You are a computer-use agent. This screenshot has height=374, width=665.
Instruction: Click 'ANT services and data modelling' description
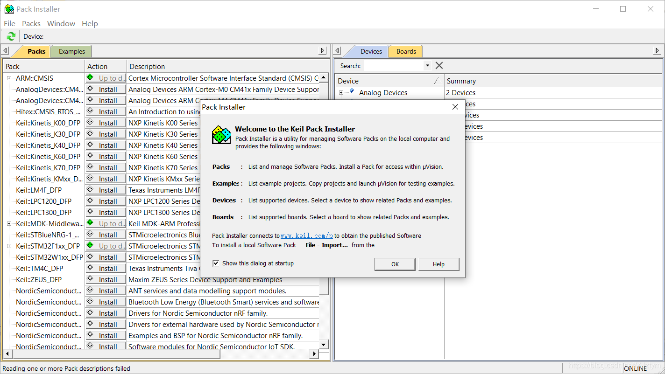(207, 291)
